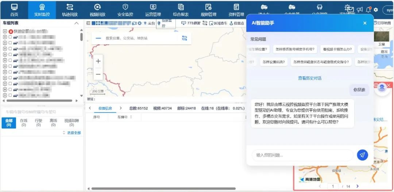Open the settings gear in top bar
This screenshot has height=192, width=394.
click(x=376, y=10)
